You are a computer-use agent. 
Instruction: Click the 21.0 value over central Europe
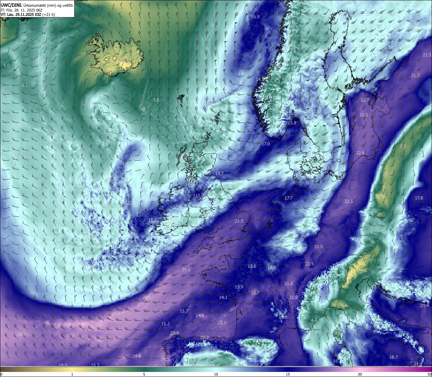click(319, 247)
